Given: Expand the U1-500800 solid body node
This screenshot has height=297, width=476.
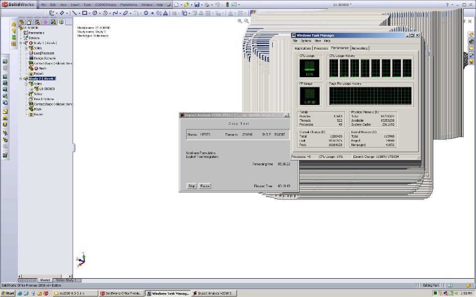Looking at the screenshot, I should (x=31, y=89).
